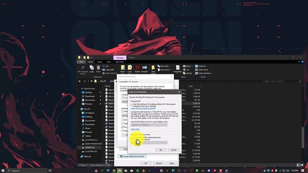This screenshot has width=308, height=173.
Task: Click Cut in the Clipboard group
Action: (105, 66)
